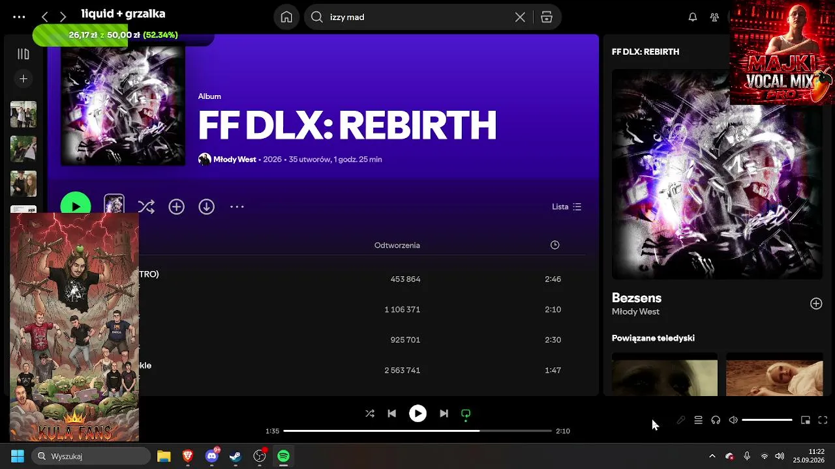The image size is (835, 469).
Task: Toggle shuffle in the player bar
Action: pyautogui.click(x=370, y=413)
